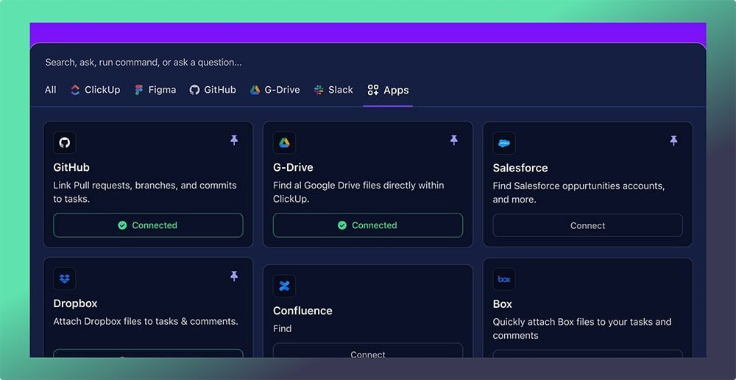Click the Google Drive logo icon in card

(x=284, y=143)
